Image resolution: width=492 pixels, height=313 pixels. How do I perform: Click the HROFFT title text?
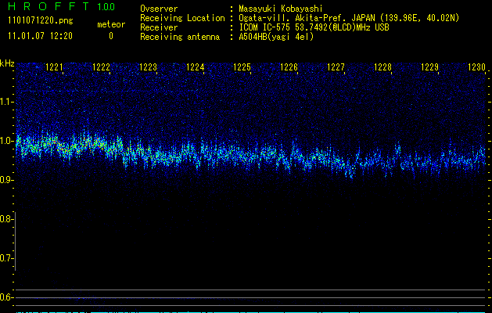click(x=44, y=7)
